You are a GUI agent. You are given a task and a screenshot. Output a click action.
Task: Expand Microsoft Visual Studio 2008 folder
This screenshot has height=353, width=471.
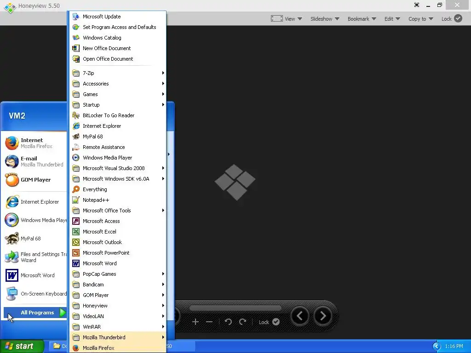click(118, 168)
